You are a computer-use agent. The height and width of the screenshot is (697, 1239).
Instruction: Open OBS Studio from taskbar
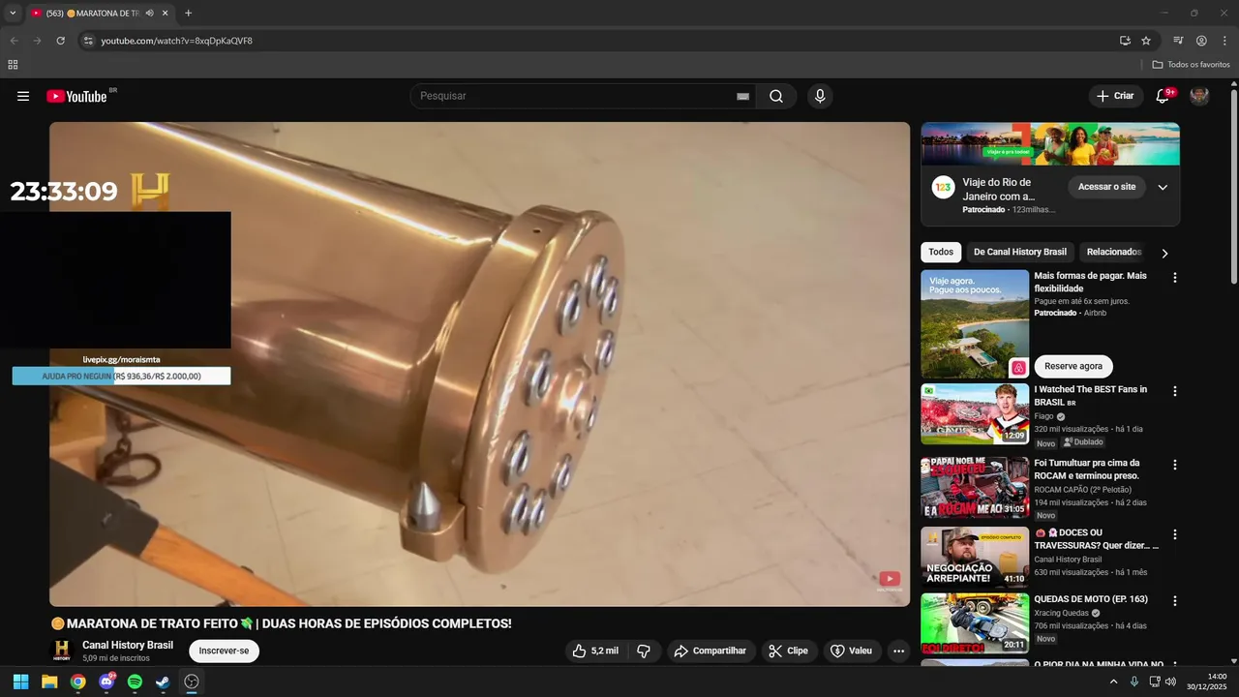tap(192, 682)
